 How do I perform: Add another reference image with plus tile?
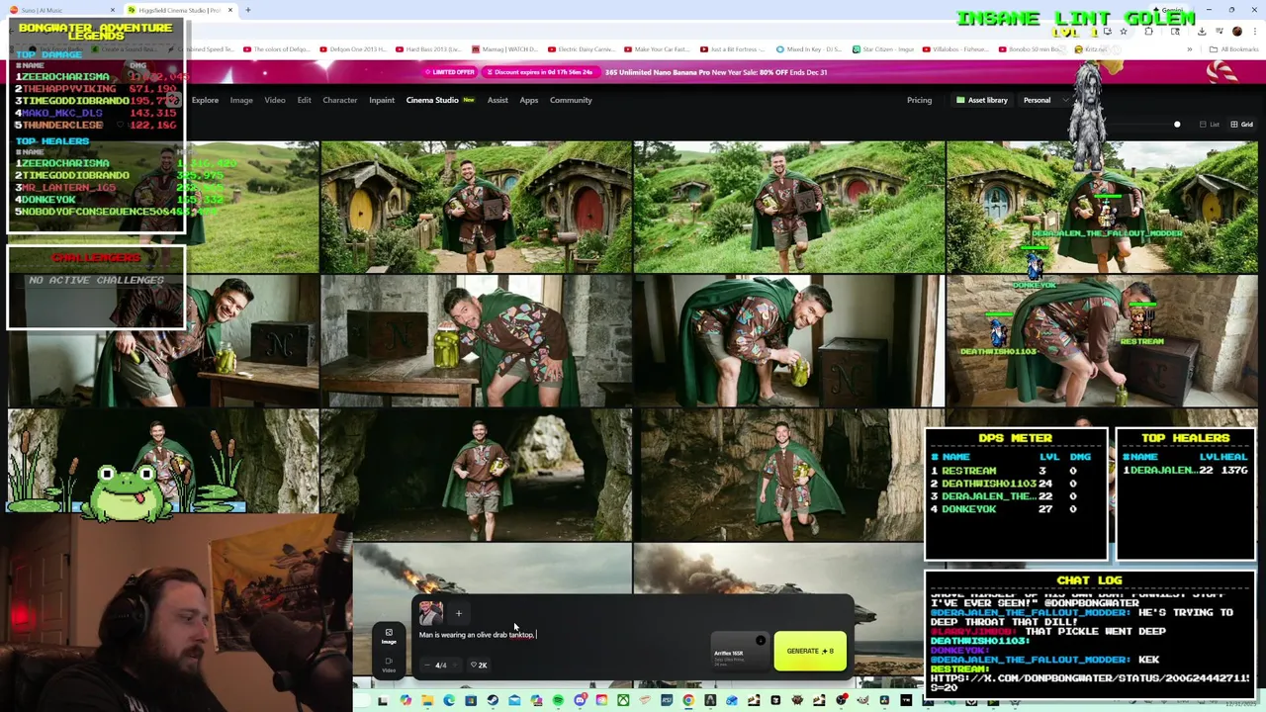point(458,613)
